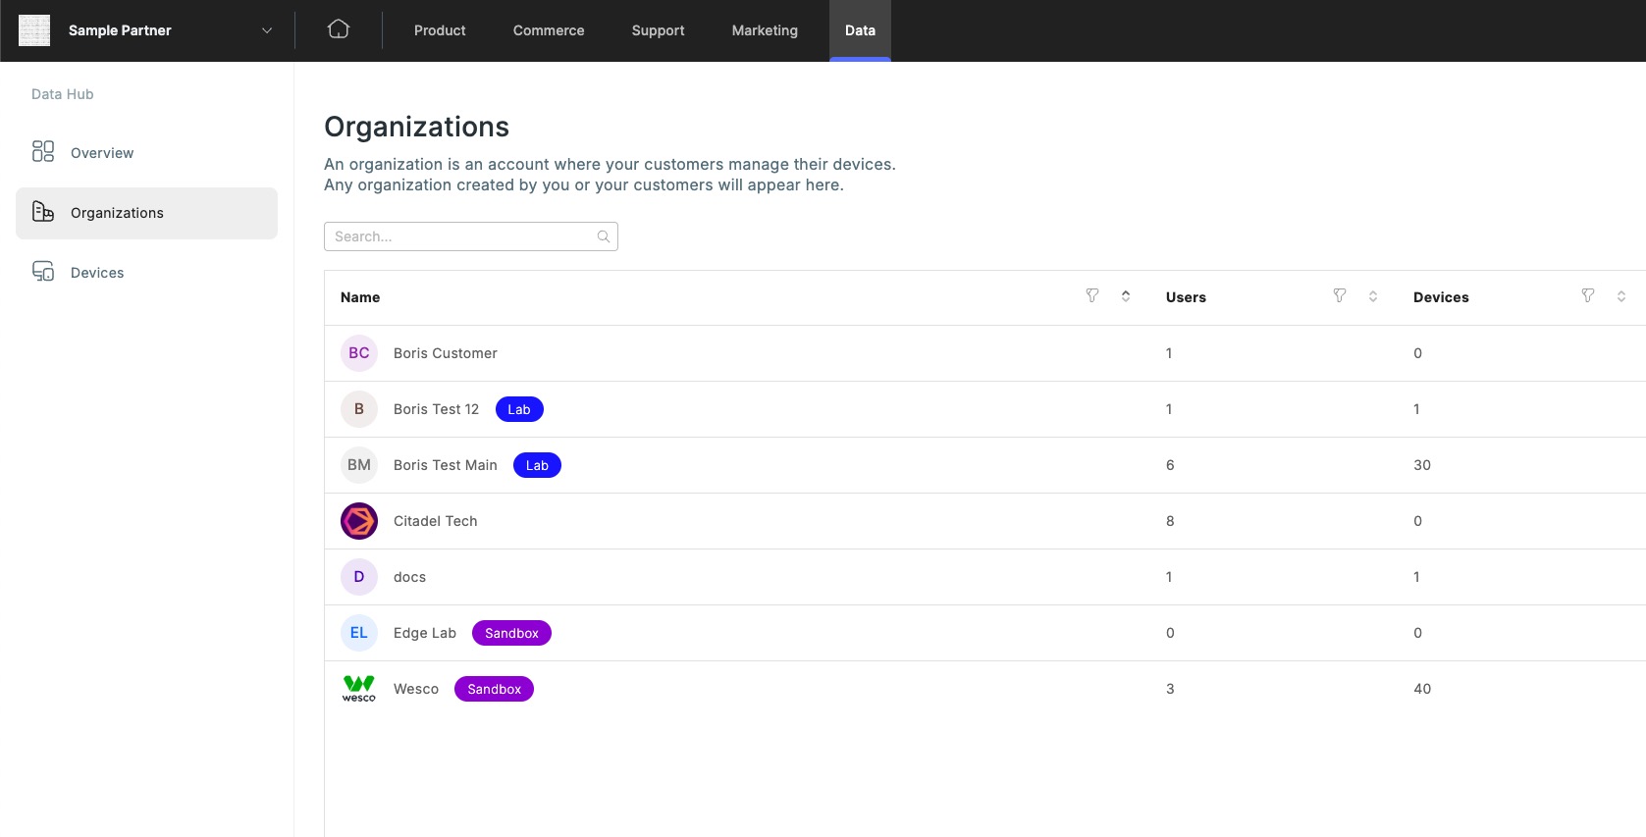Click the Devices column header
The image size is (1646, 837).
point(1441,297)
